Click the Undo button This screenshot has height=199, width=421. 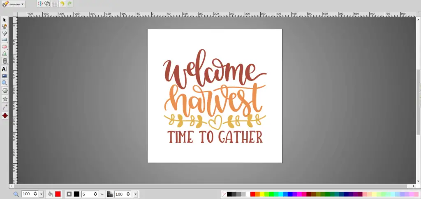click(62, 4)
